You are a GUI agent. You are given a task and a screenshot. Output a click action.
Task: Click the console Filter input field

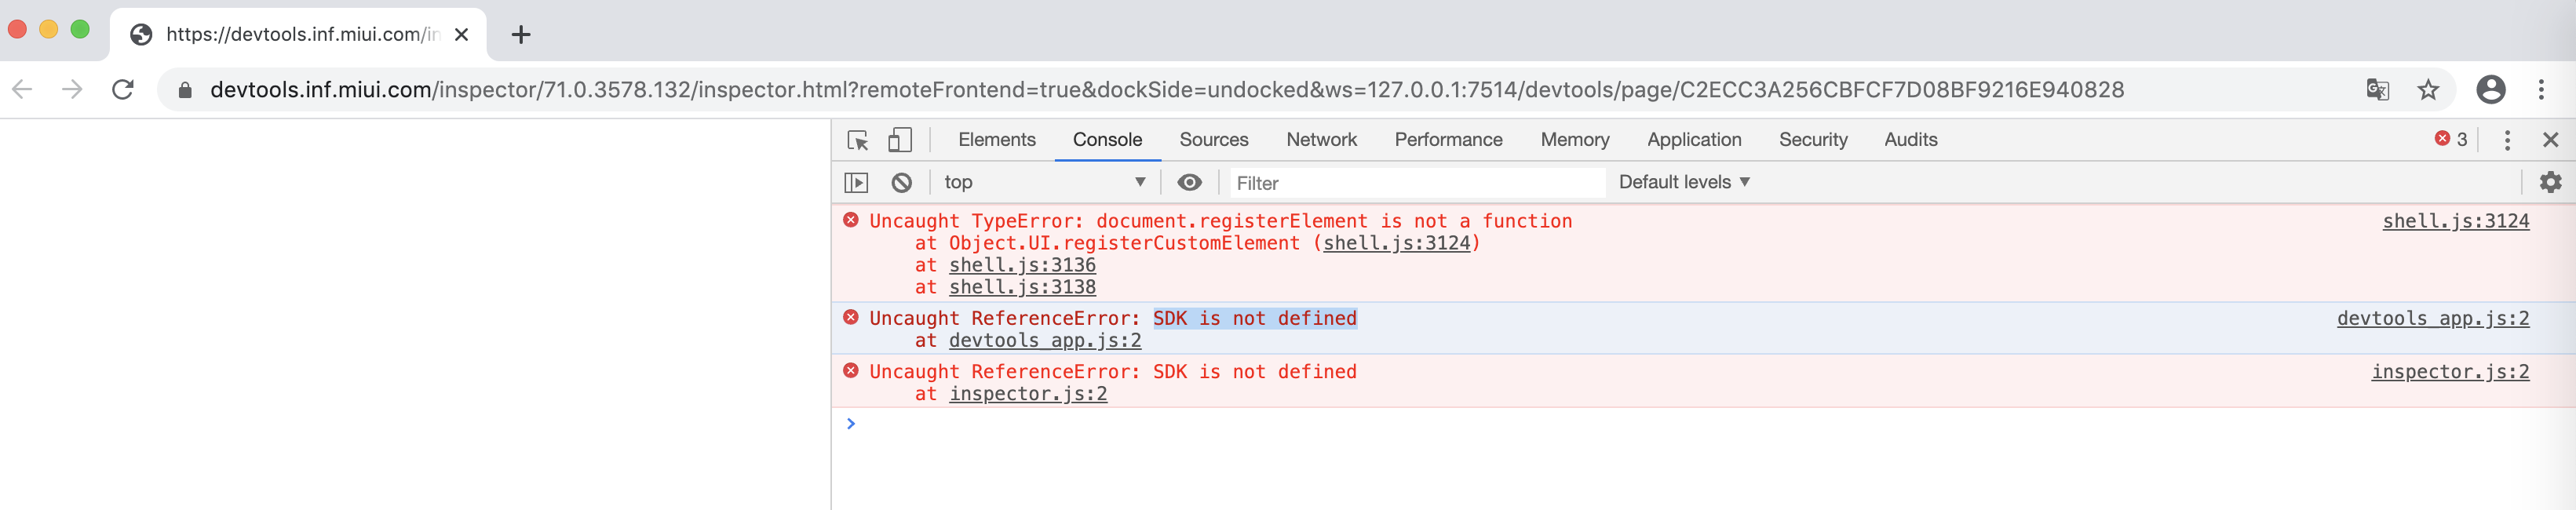coord(1414,183)
